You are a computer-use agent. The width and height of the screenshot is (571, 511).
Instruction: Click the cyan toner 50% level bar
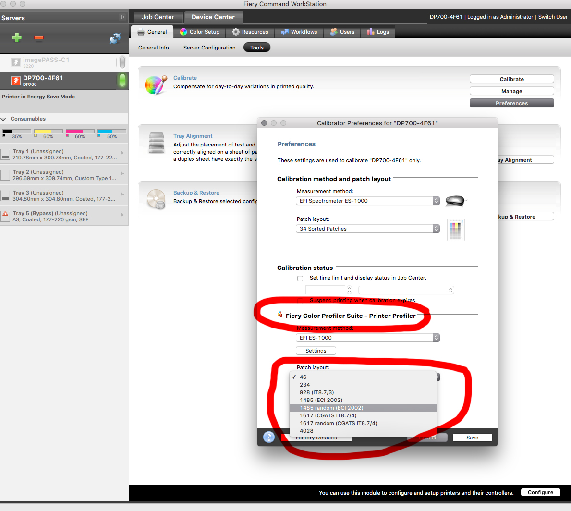click(112, 131)
